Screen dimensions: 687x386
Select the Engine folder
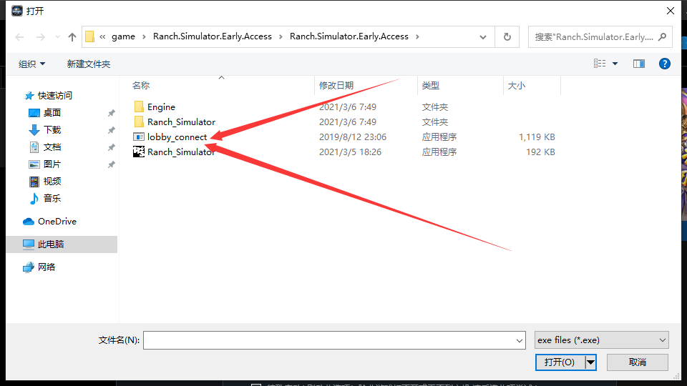click(161, 107)
